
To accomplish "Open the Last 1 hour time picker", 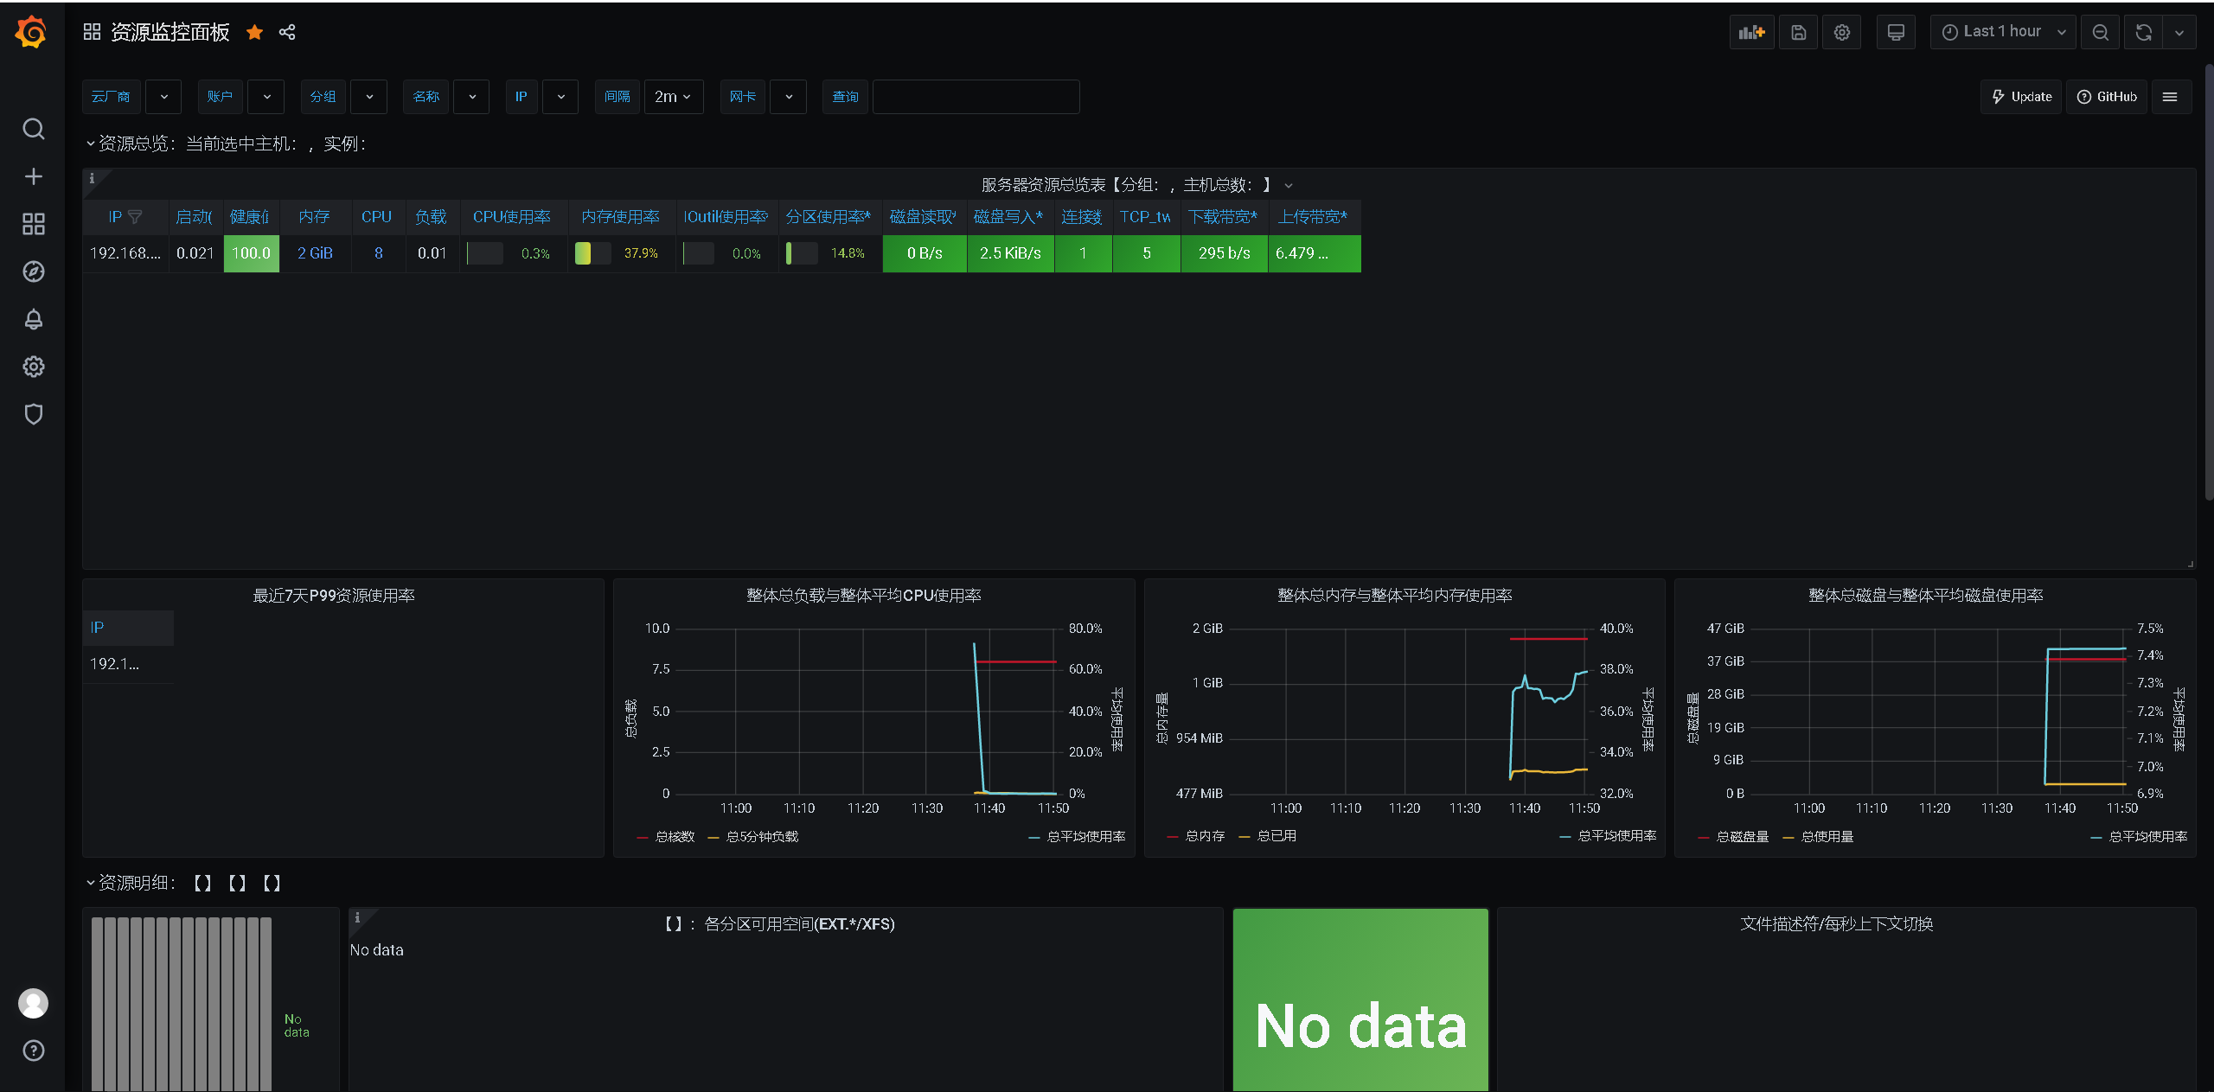I will [2002, 32].
